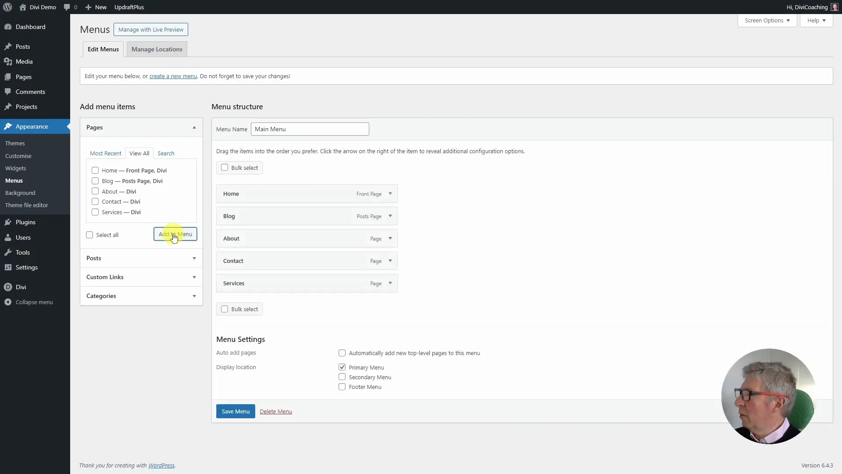Create new content via the New button

click(x=96, y=7)
